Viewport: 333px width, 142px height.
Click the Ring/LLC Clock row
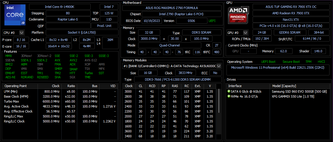tap(60, 121)
